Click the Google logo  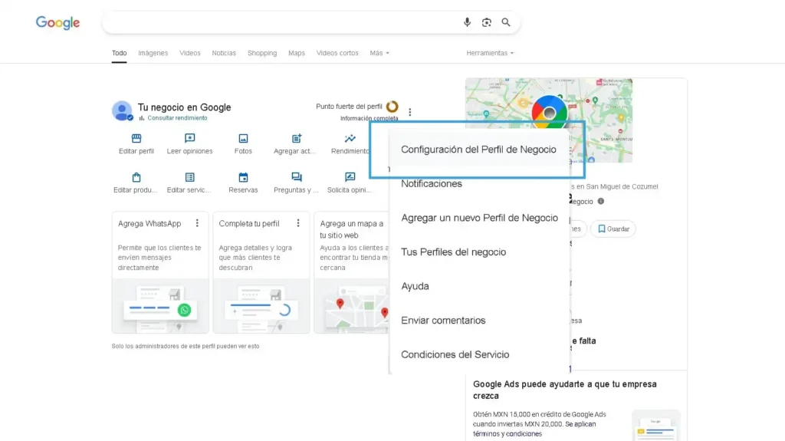tap(57, 22)
